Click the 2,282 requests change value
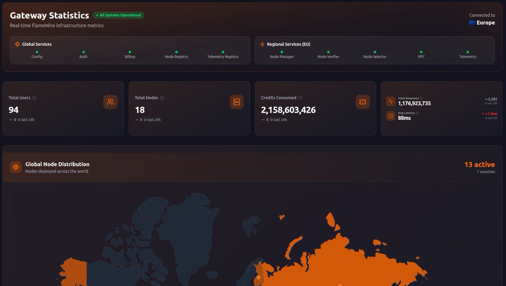The image size is (506, 286). point(491,99)
